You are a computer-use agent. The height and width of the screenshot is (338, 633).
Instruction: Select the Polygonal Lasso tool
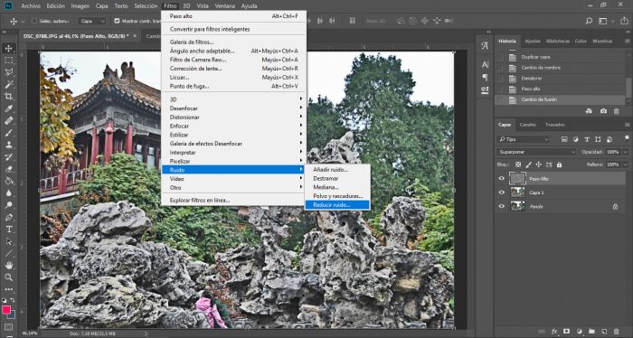(8, 72)
